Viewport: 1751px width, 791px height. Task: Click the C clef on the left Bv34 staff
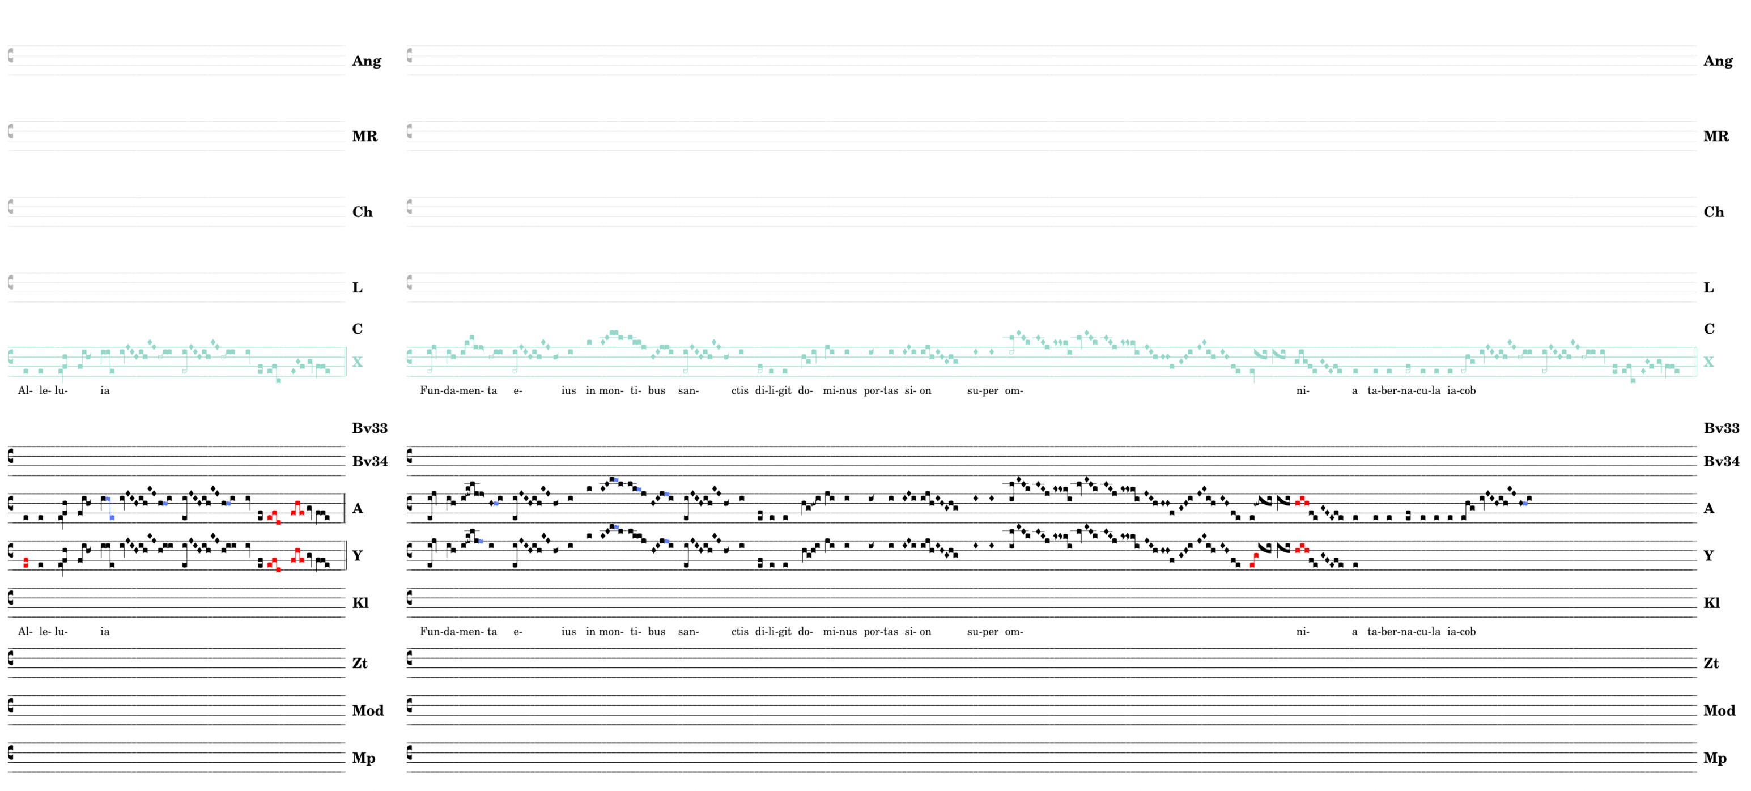tap(11, 456)
